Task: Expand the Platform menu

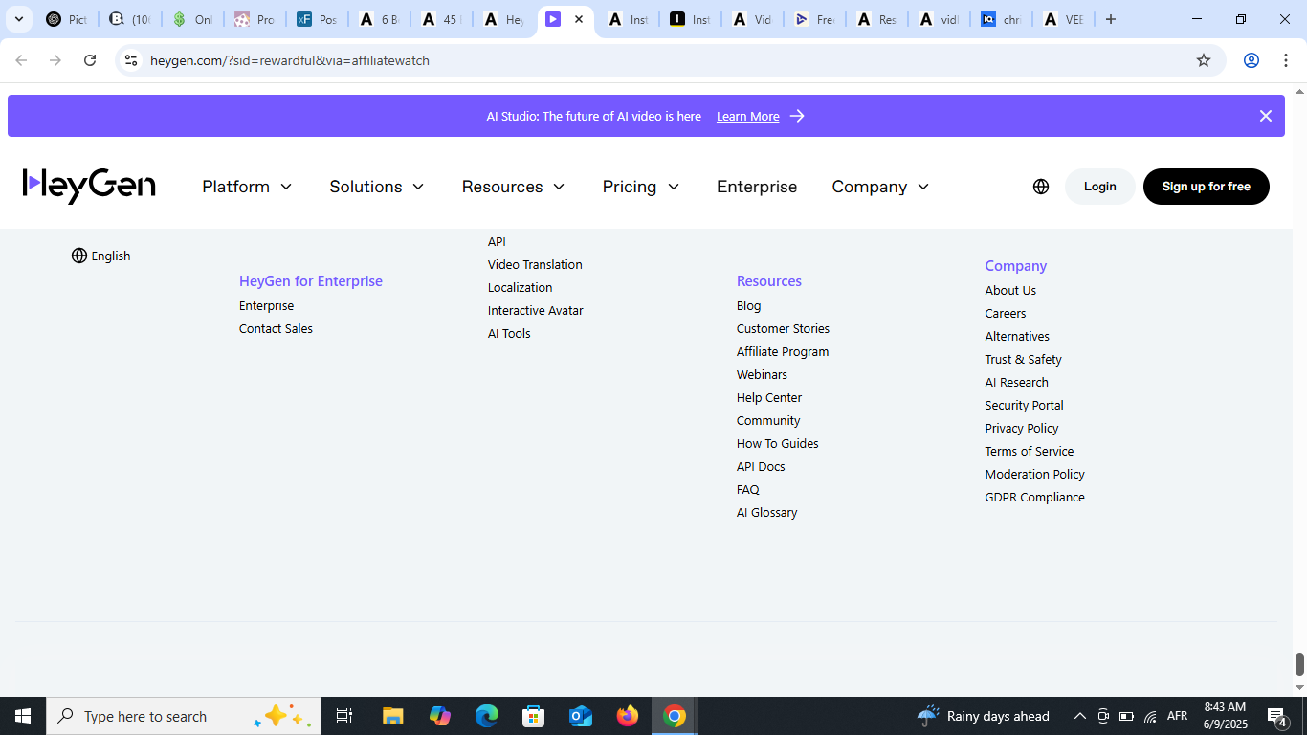Action: (x=247, y=187)
